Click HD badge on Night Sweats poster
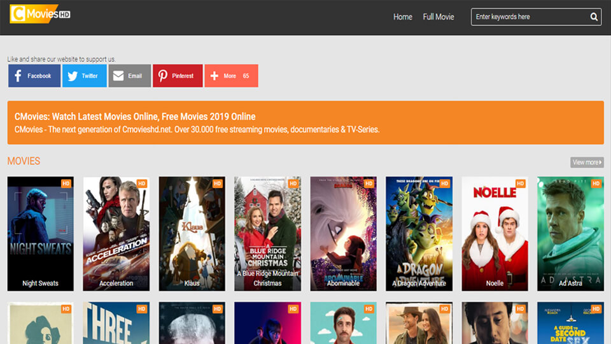Image resolution: width=611 pixels, height=344 pixels. click(x=66, y=183)
